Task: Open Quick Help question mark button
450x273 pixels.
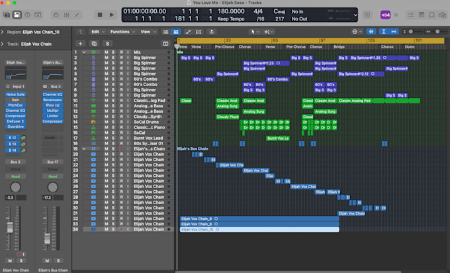Action: coord(28,15)
